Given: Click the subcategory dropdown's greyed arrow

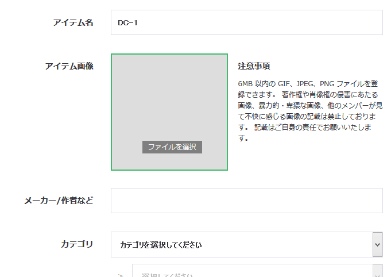Looking at the screenshot, I should [x=377, y=271].
